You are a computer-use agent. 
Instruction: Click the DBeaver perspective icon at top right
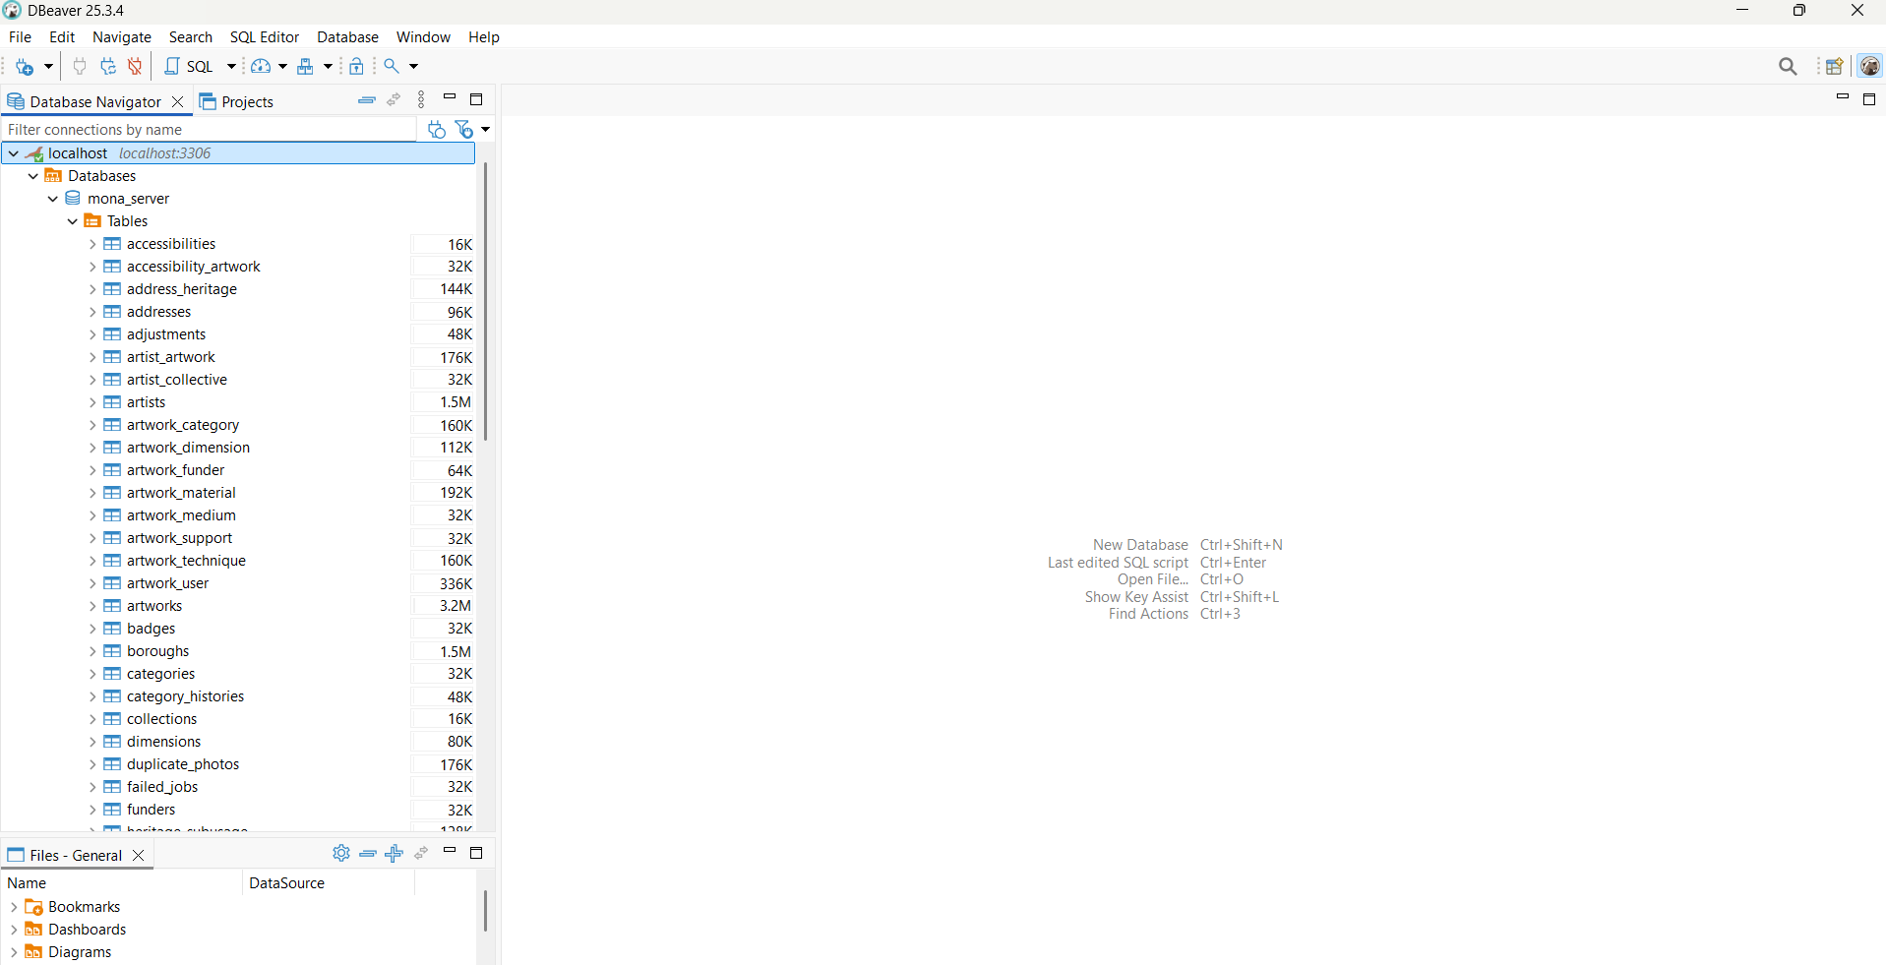click(x=1869, y=67)
